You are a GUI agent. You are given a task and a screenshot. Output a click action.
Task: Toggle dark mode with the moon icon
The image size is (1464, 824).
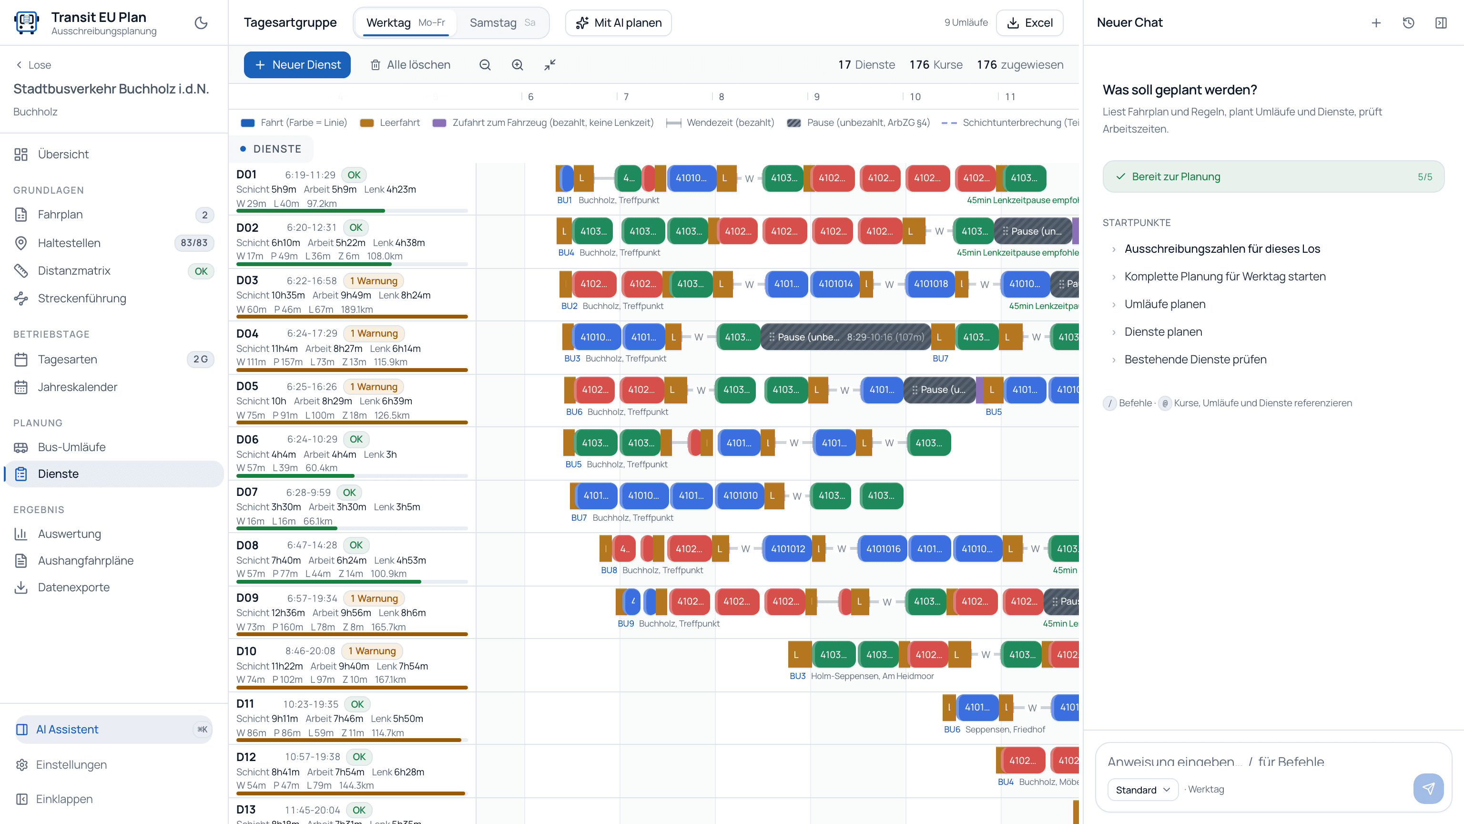coord(201,23)
